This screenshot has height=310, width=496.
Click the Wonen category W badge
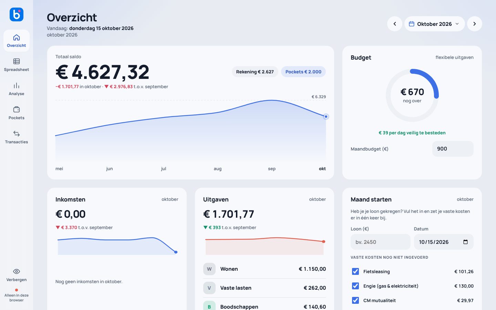[x=209, y=269]
